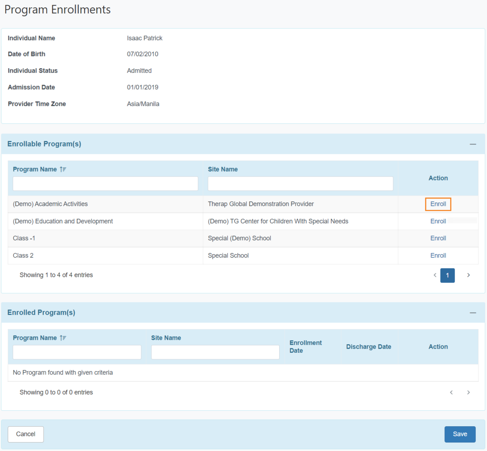Save the program enrollments

(460, 434)
